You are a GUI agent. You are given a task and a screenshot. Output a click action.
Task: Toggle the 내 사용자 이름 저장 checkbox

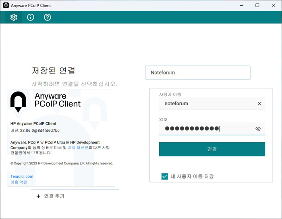click(x=164, y=176)
